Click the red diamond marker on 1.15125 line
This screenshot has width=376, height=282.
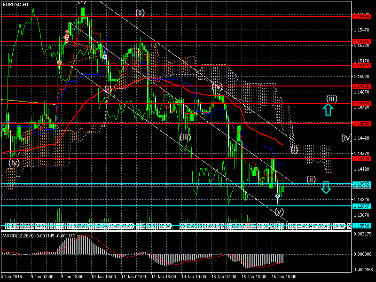59,63
